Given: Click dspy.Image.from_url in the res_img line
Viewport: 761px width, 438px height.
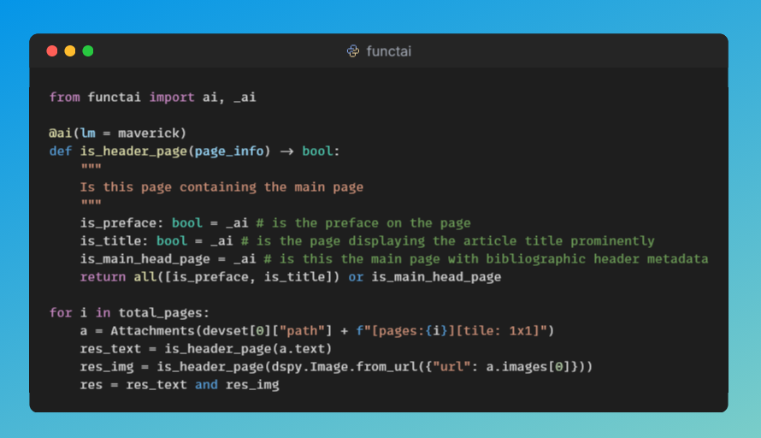Looking at the screenshot, I should click(344, 367).
